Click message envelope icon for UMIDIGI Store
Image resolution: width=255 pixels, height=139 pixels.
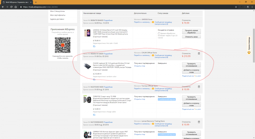pyautogui.click(x=153, y=22)
